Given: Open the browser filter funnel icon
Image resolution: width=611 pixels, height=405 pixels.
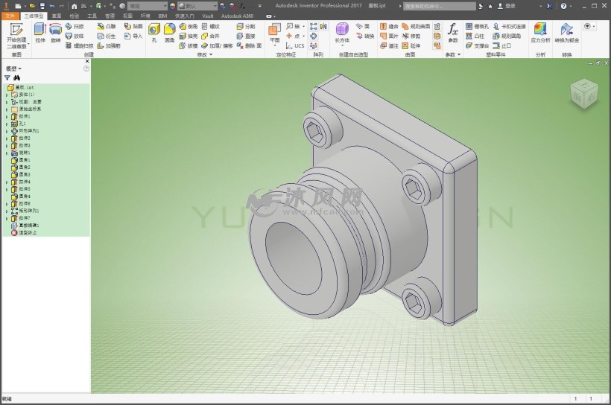Looking at the screenshot, I should point(7,77).
